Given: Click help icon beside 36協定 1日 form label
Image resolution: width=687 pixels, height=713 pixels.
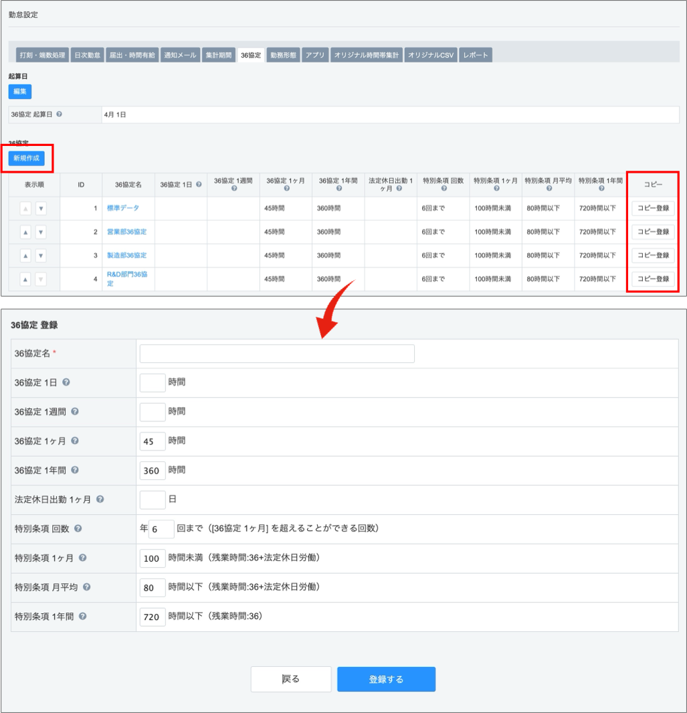Looking at the screenshot, I should pyautogui.click(x=66, y=382).
